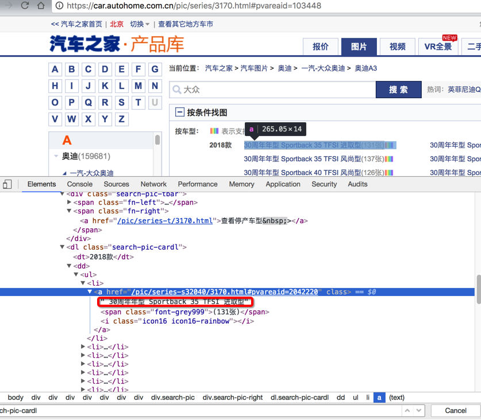Collapse the ul node triangle

[x=76, y=274]
